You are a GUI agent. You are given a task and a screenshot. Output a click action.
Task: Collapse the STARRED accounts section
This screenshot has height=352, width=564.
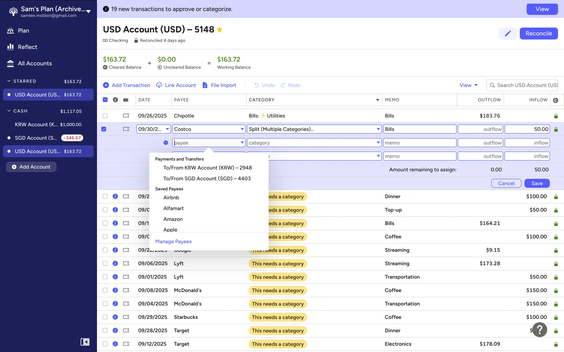pyautogui.click(x=9, y=81)
